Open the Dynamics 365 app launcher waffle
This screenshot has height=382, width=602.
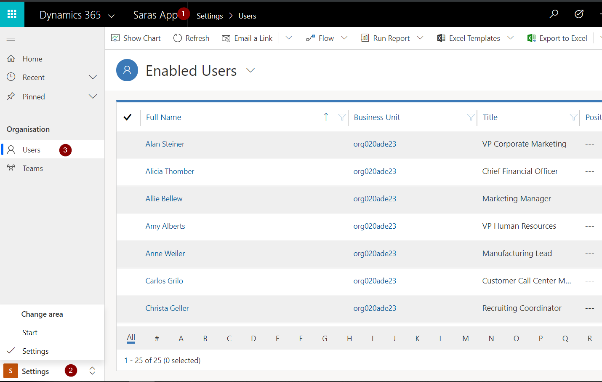click(x=12, y=14)
